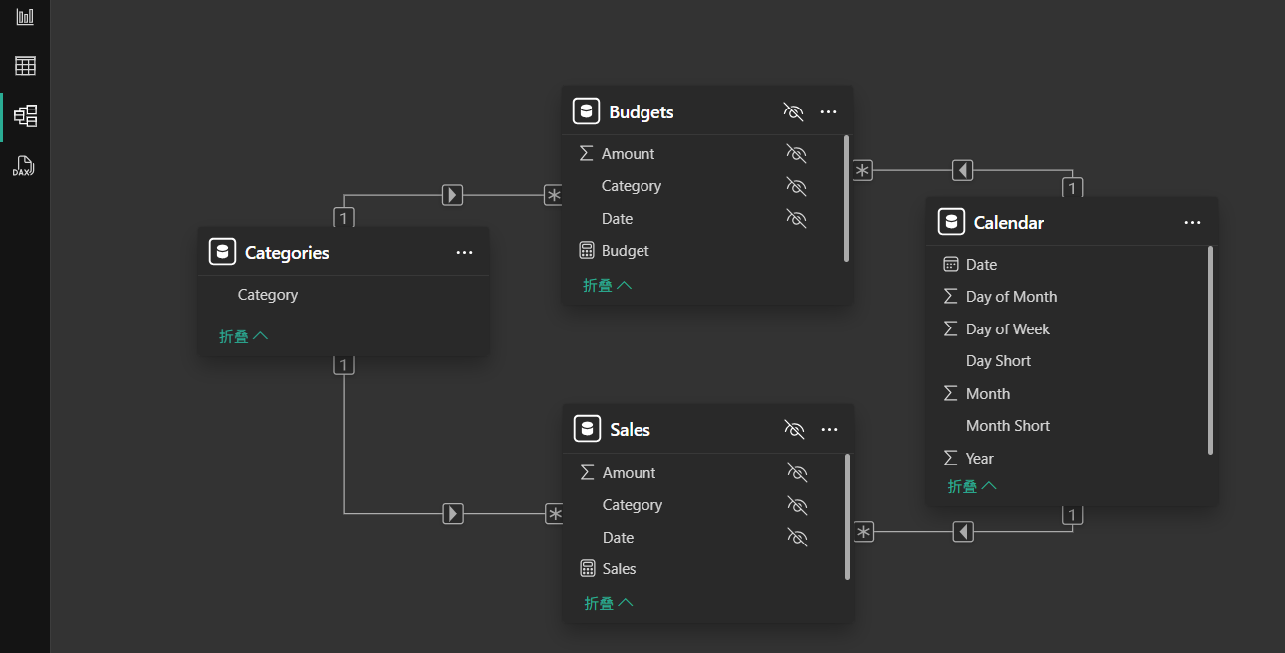
Task: Collapse the Budgets table card
Action: pos(608,285)
